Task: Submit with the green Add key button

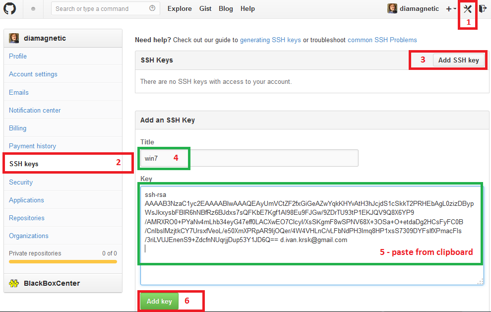Action: 159,301
